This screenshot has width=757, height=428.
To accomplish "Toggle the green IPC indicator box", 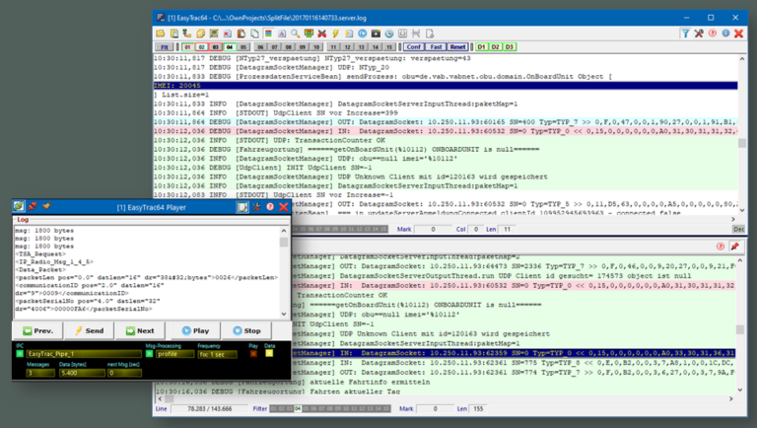I will [x=20, y=353].
